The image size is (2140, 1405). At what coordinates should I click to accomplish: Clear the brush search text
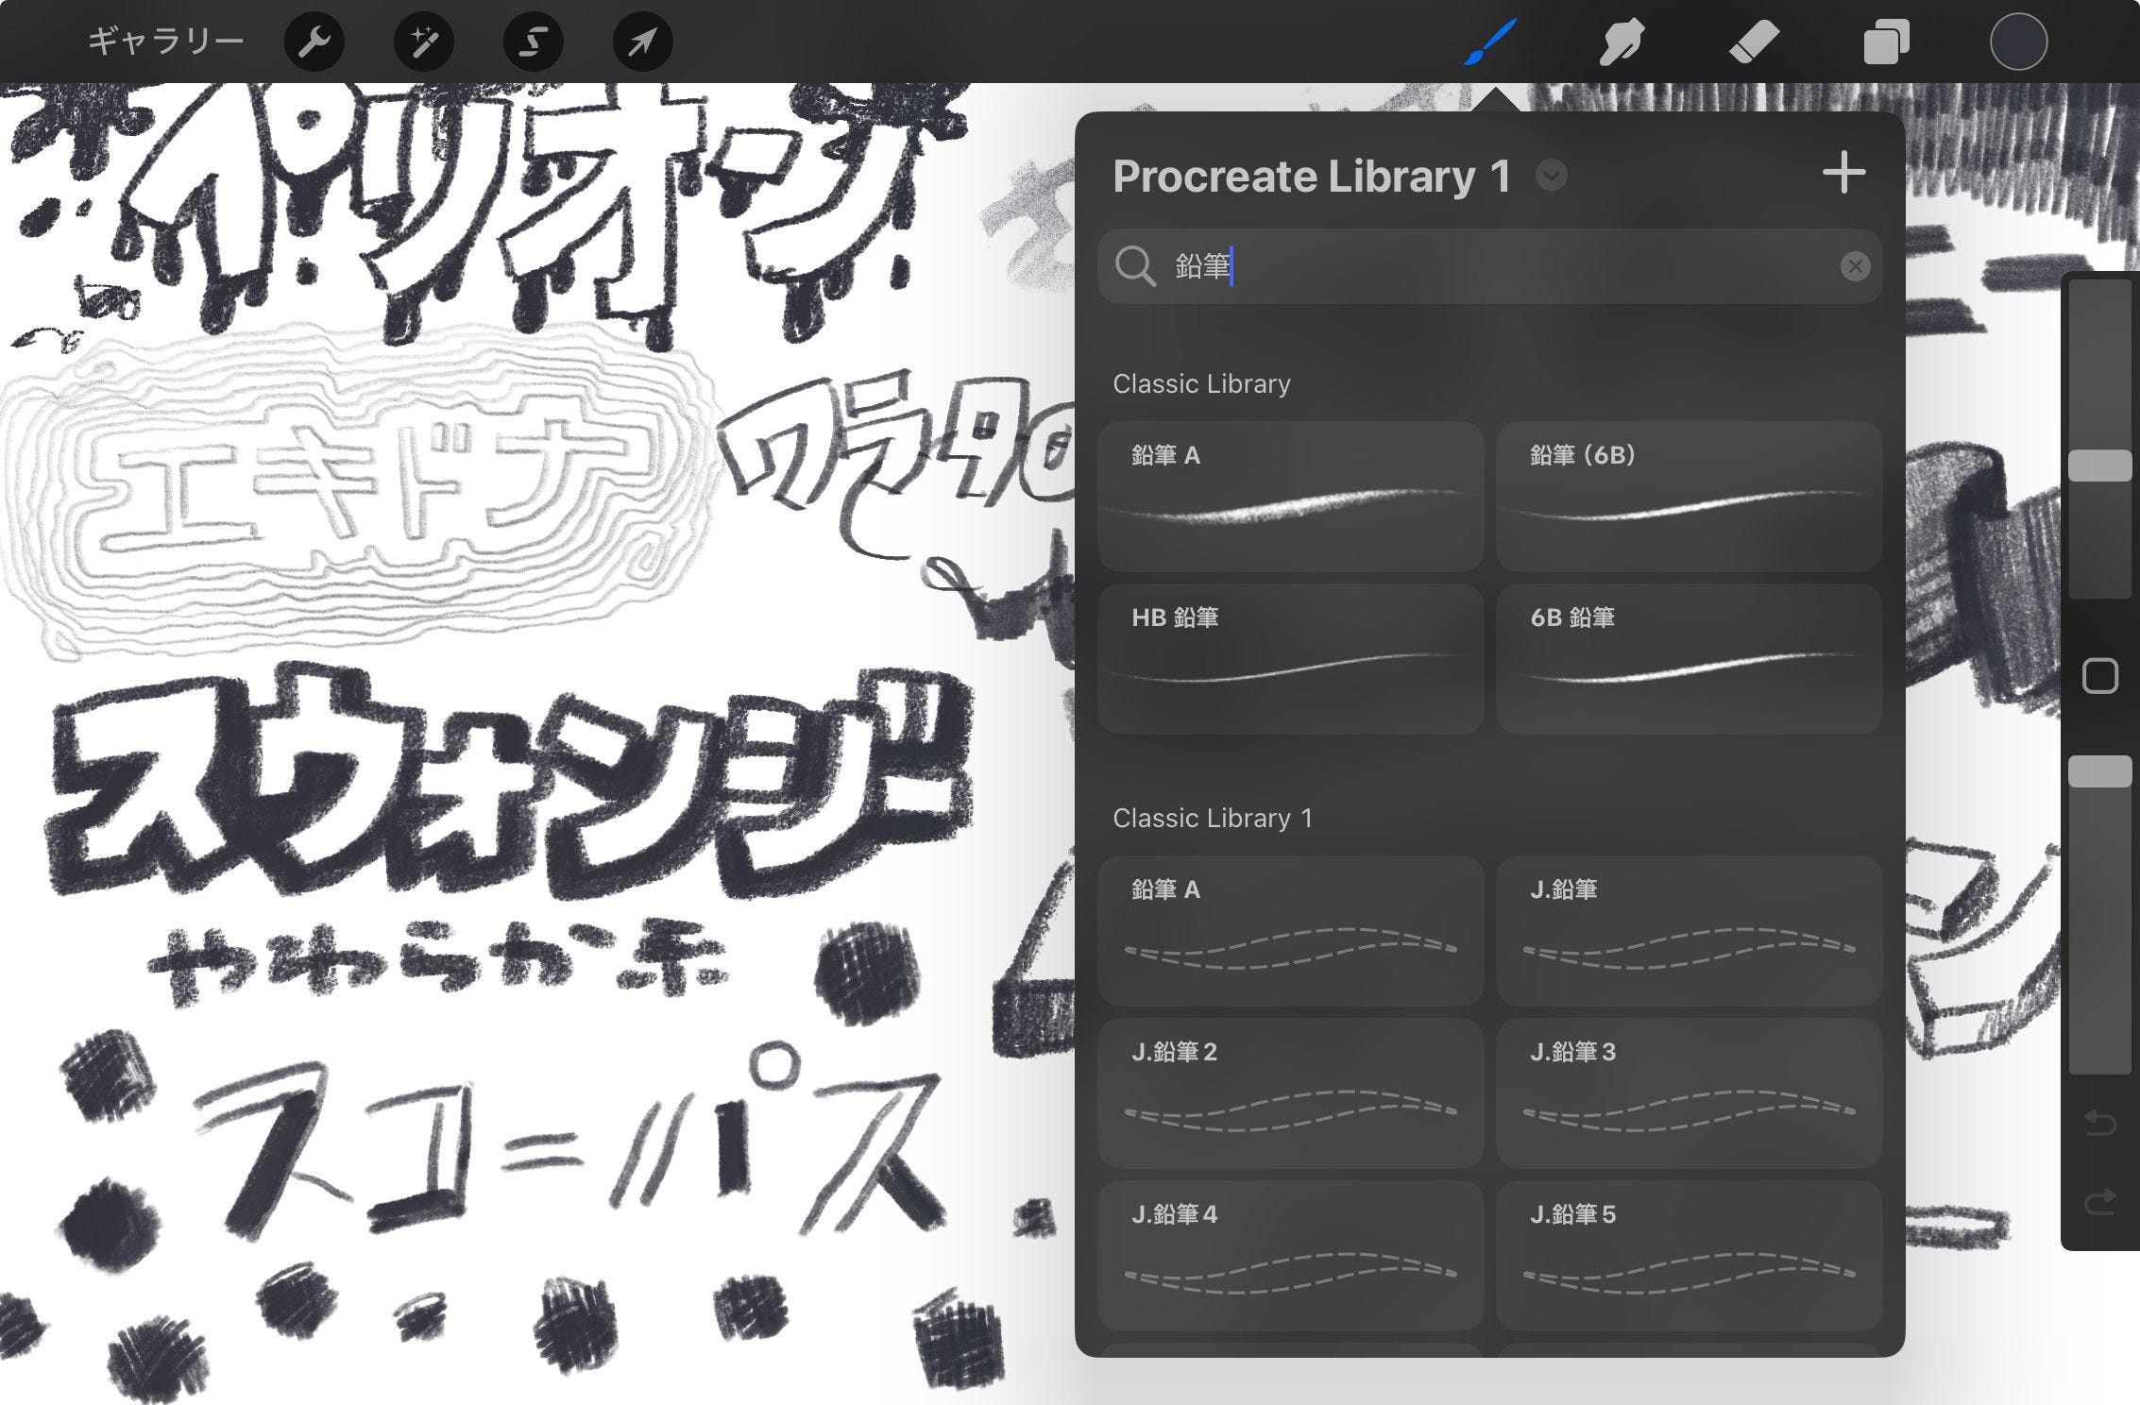pos(1855,266)
